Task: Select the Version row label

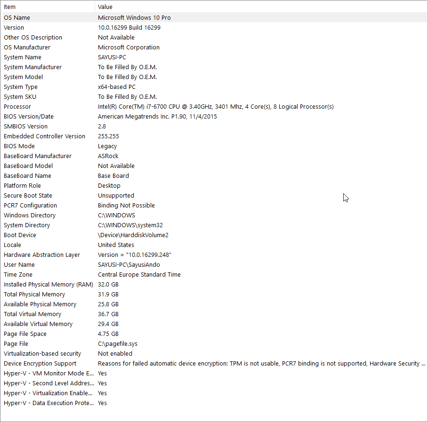Action: 14,27
